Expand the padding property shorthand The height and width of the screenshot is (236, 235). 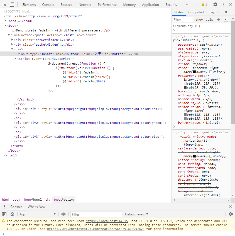pos(194,95)
